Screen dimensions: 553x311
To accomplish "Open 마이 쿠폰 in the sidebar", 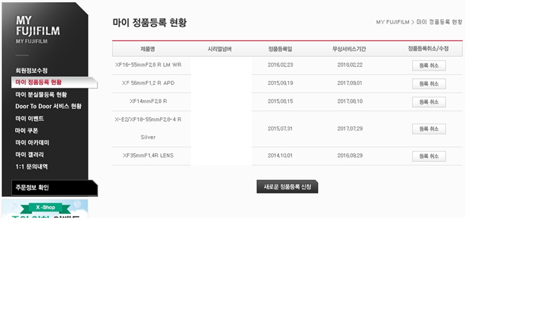I will (27, 131).
